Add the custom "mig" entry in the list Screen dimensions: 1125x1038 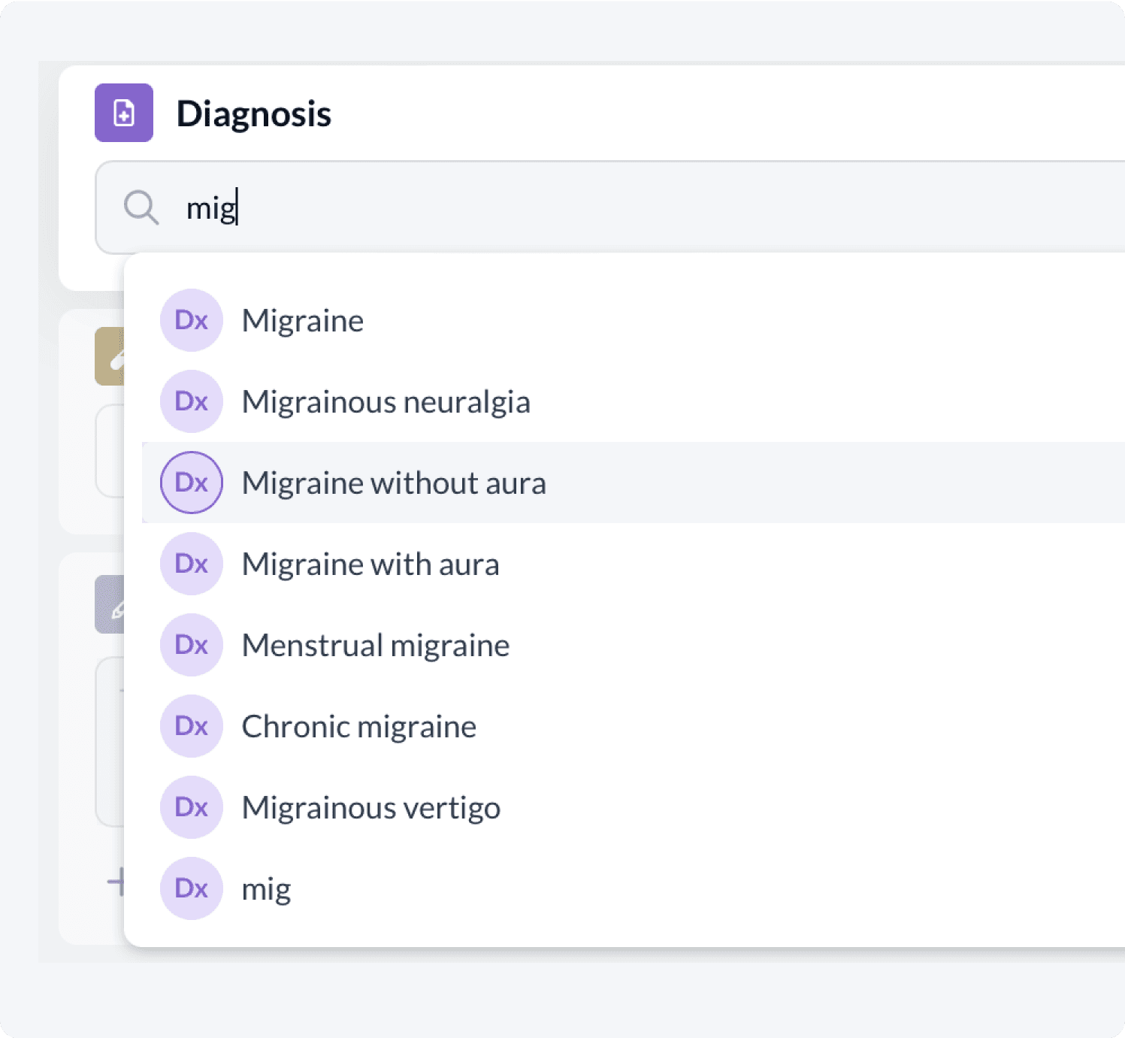click(266, 889)
